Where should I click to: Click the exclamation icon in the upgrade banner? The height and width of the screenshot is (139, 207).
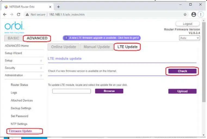pos(66,38)
